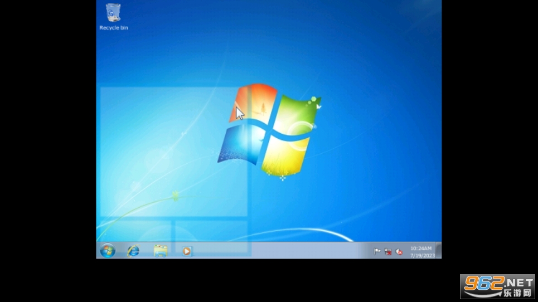The height and width of the screenshot is (302, 538).
Task: Open the muted volume speaker icon
Action: 399,252
